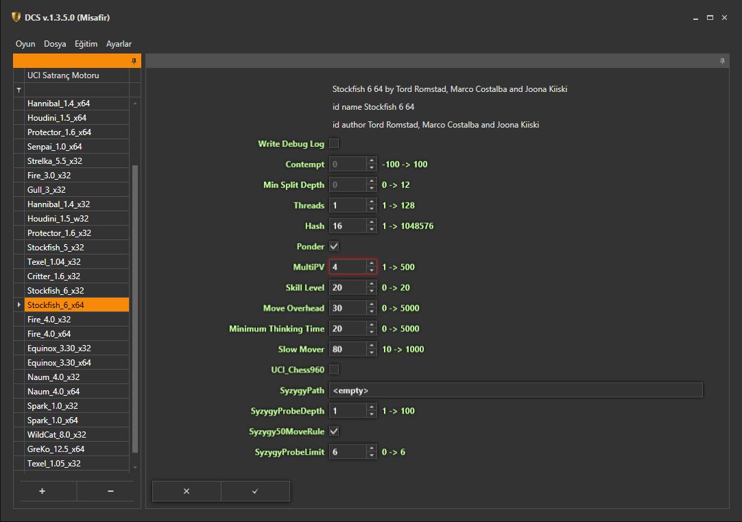Select Spark_1.0_x64 engine
742x522 pixels.
[77, 420]
